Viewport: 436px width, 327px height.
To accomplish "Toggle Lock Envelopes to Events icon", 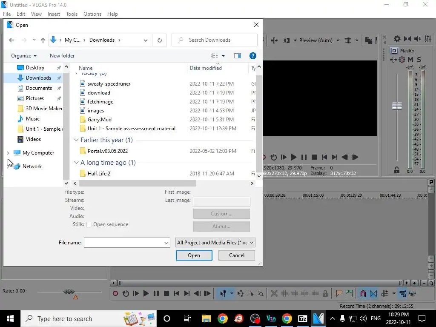I will coord(403,293).
